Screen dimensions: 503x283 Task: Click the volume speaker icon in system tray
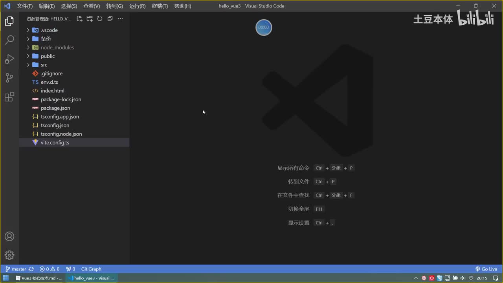pos(462,278)
